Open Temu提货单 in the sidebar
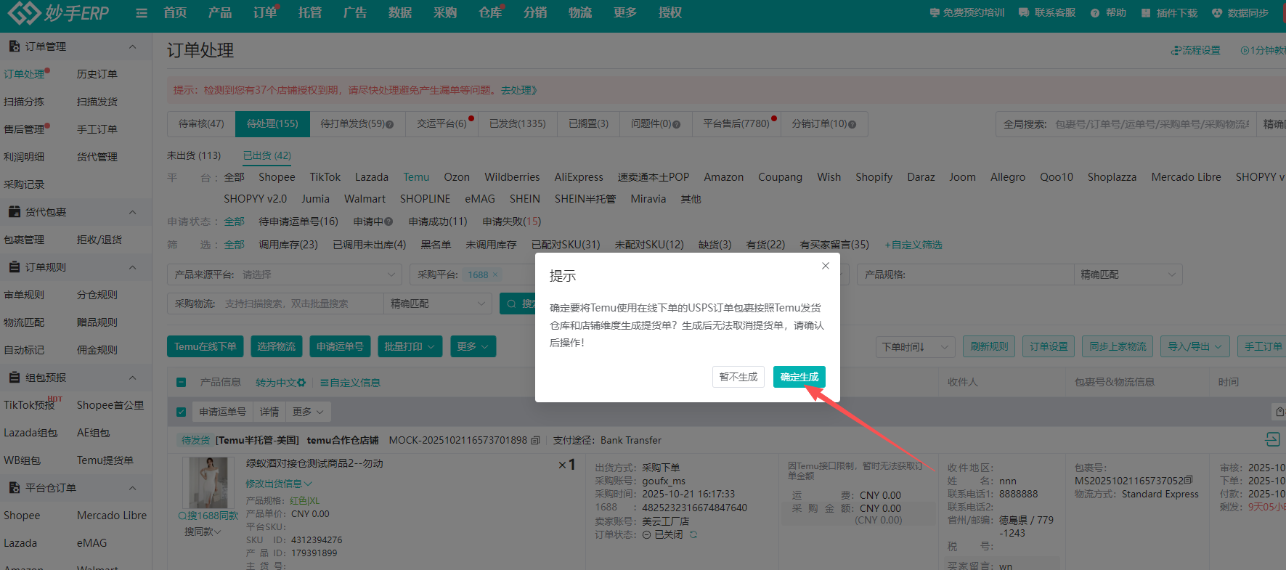Viewport: 1286px width, 570px height. (x=105, y=460)
